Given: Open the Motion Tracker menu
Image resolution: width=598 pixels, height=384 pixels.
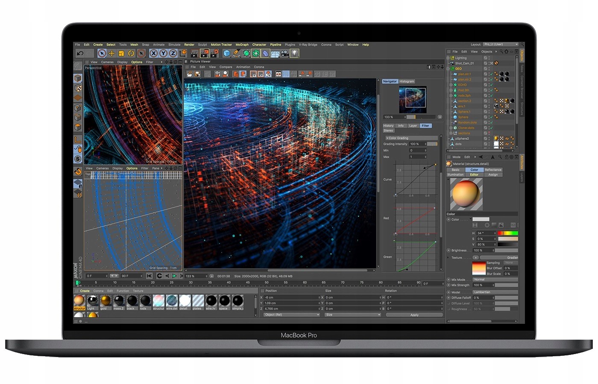Looking at the screenshot, I should click(x=221, y=44).
